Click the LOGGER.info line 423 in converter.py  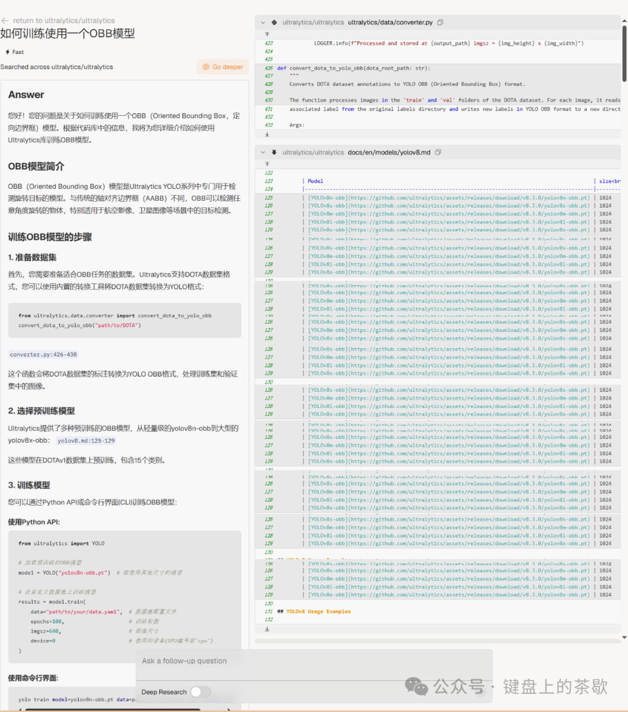point(448,43)
